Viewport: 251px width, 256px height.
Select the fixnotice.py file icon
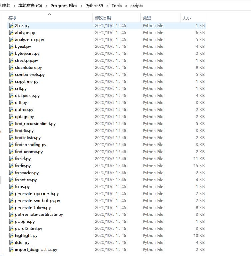11,180
